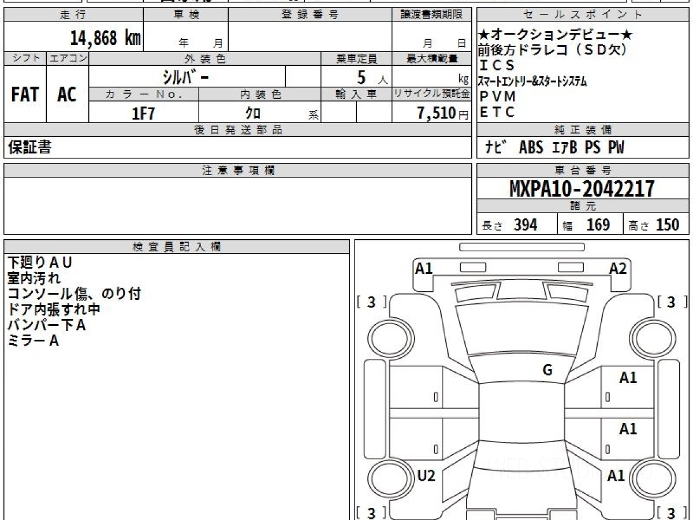Select the FAT shift type cell

click(25, 95)
